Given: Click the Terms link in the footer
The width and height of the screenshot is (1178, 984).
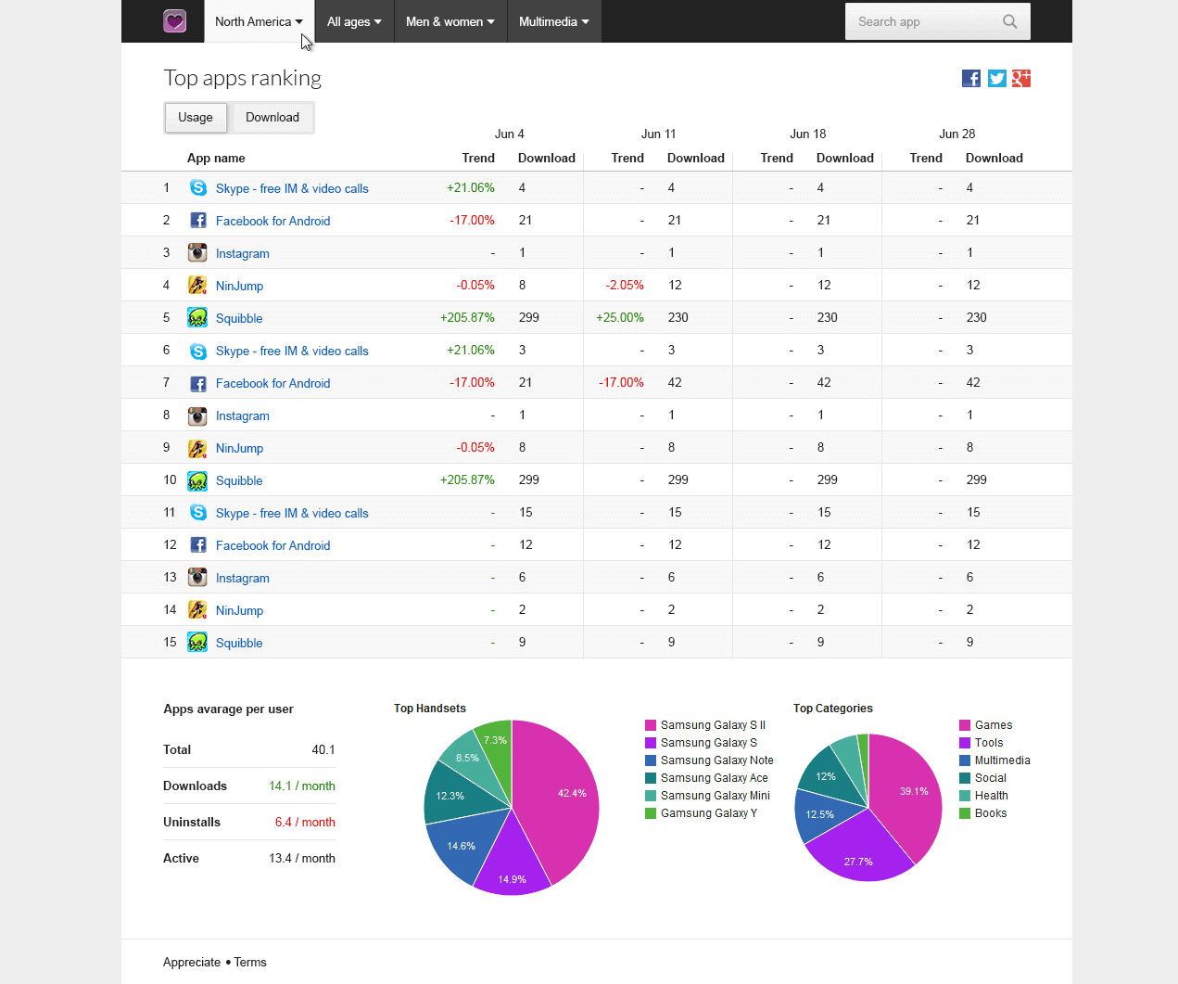Looking at the screenshot, I should [x=250, y=963].
